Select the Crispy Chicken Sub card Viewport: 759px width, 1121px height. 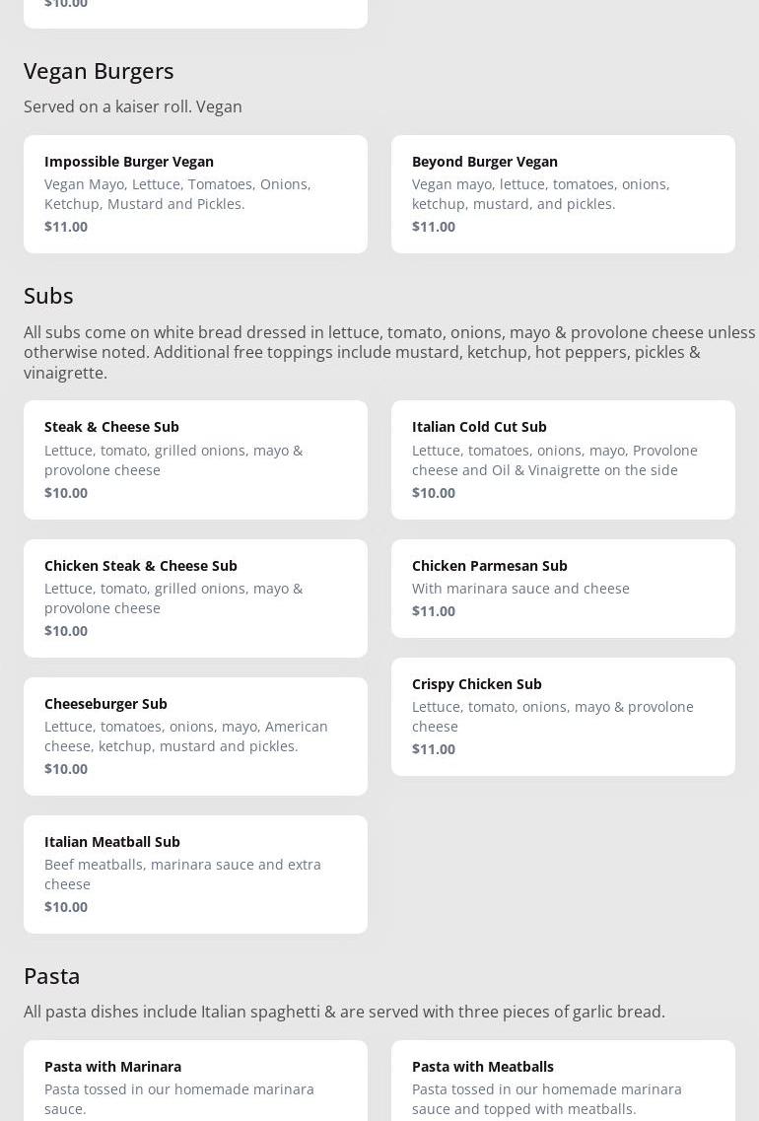(x=563, y=716)
